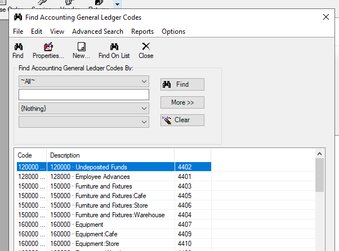
Task: Expand the ~All~ search field dropdown
Action: coord(144,82)
